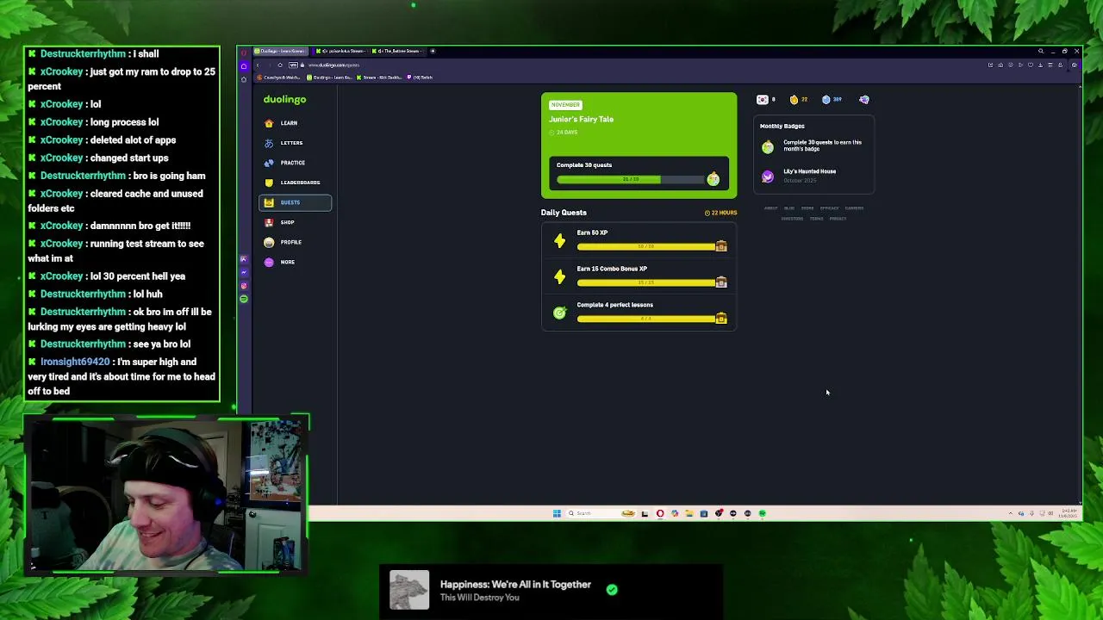Click the browser back arrow
The width and height of the screenshot is (1103, 620).
[257, 65]
